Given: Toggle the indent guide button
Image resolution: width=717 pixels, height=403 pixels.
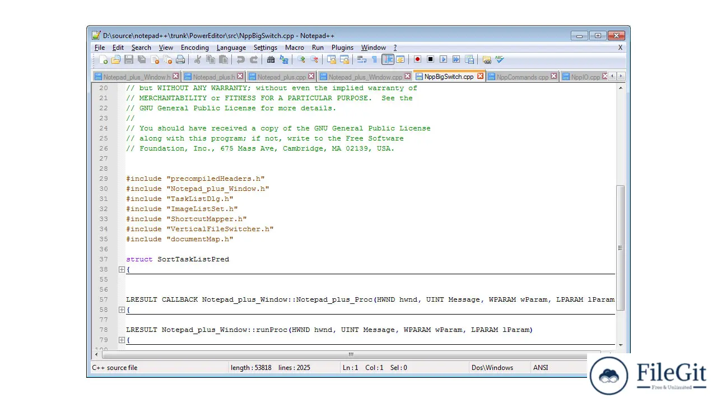Looking at the screenshot, I should (388, 59).
